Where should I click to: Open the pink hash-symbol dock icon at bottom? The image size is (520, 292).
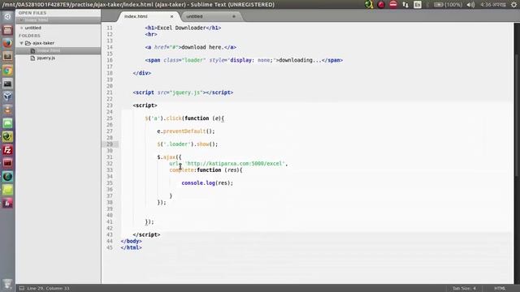[7, 203]
